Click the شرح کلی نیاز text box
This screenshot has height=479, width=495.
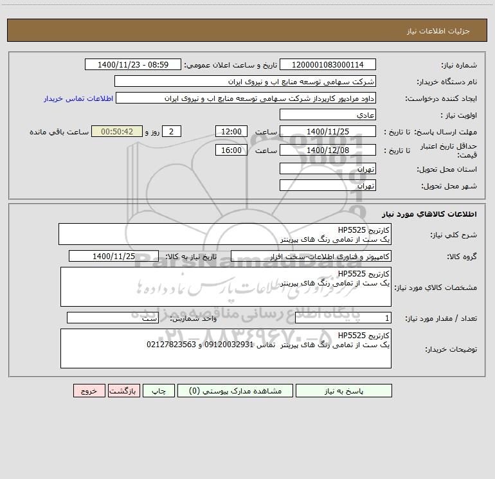[x=225, y=234]
